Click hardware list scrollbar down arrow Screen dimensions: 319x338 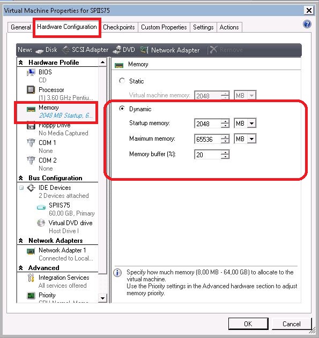coord(102,298)
